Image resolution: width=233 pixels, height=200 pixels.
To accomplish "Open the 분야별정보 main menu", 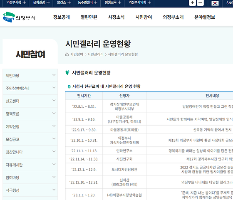I will pyautogui.click(x=205, y=17).
